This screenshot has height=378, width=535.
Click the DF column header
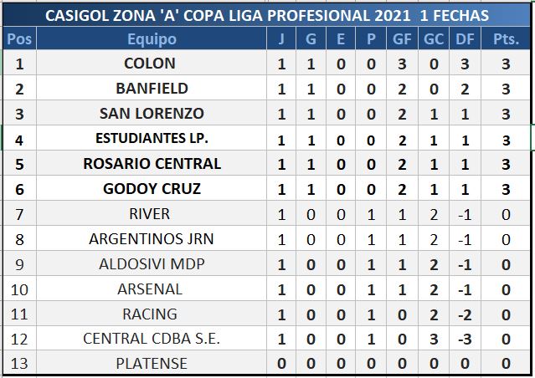[x=463, y=39]
